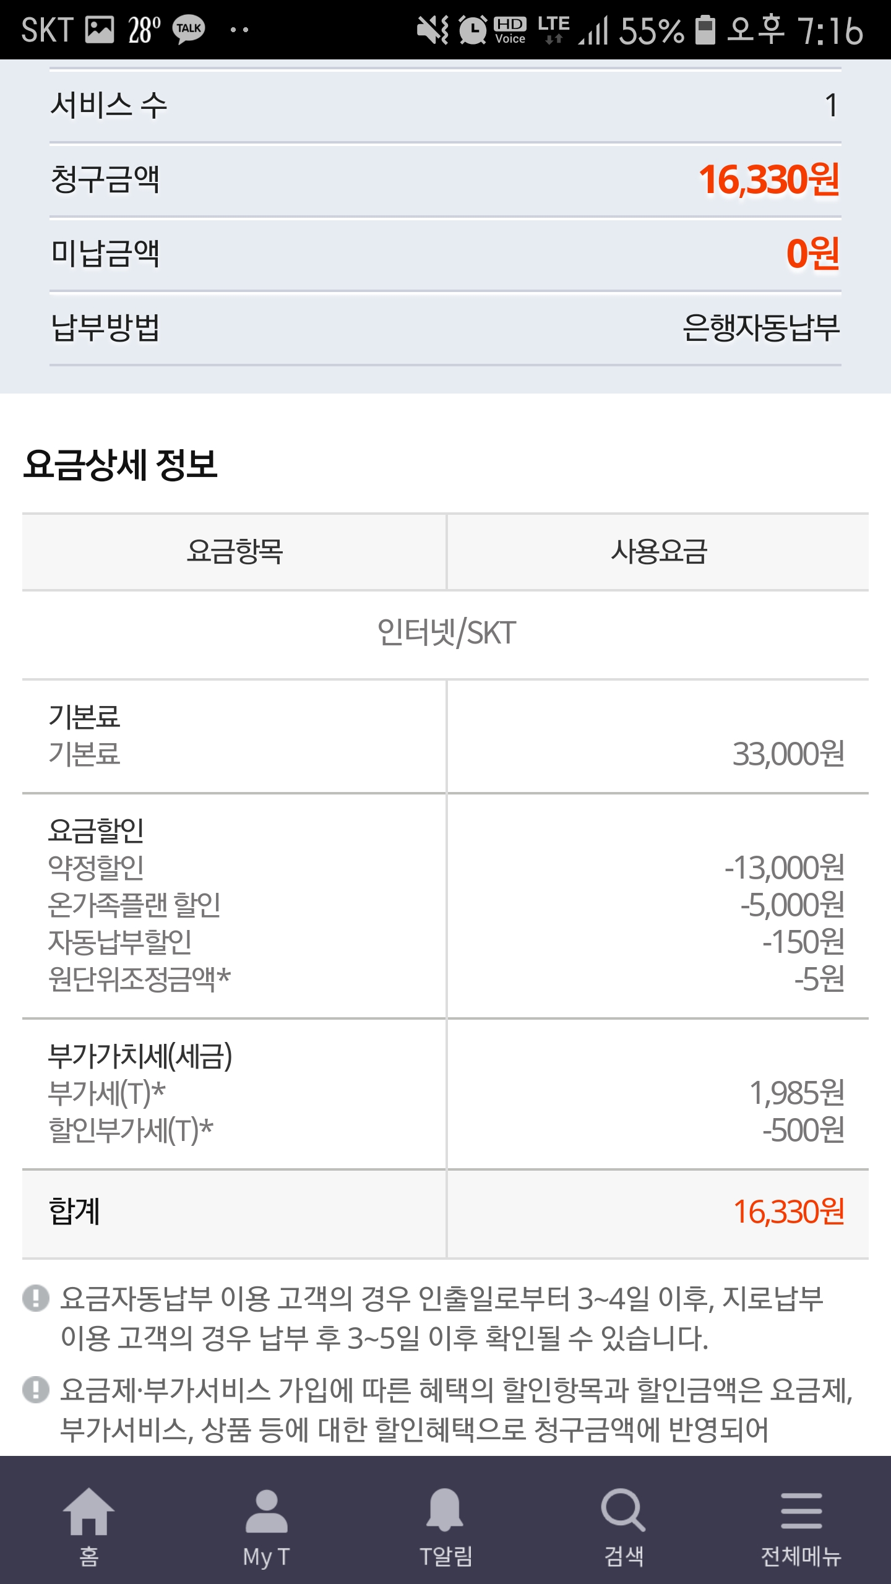This screenshot has height=1584, width=891.
Task: Tap the 인터넷/SKT service section header
Action: [x=446, y=633]
